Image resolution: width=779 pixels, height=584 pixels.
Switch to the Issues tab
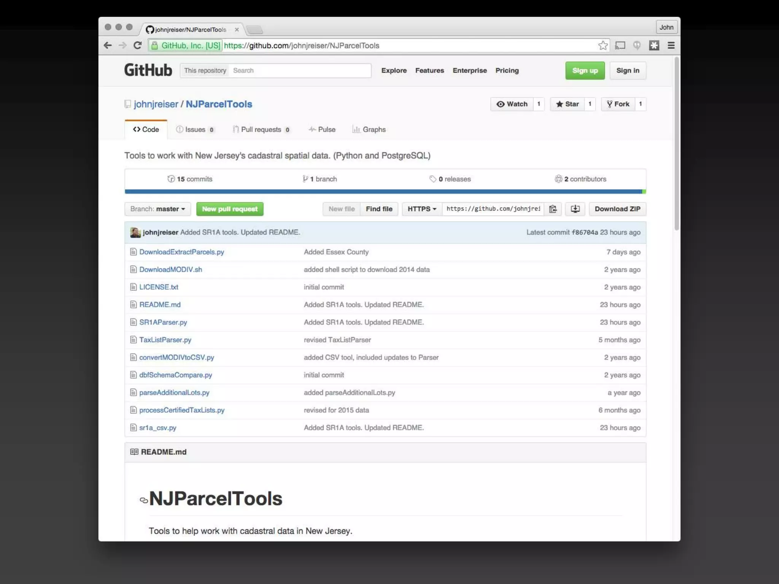tap(195, 130)
